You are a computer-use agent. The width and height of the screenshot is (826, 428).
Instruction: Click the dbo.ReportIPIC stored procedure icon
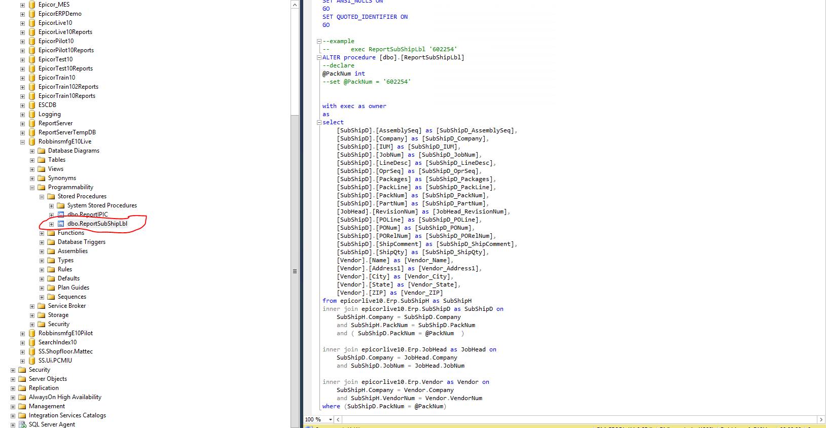61,215
